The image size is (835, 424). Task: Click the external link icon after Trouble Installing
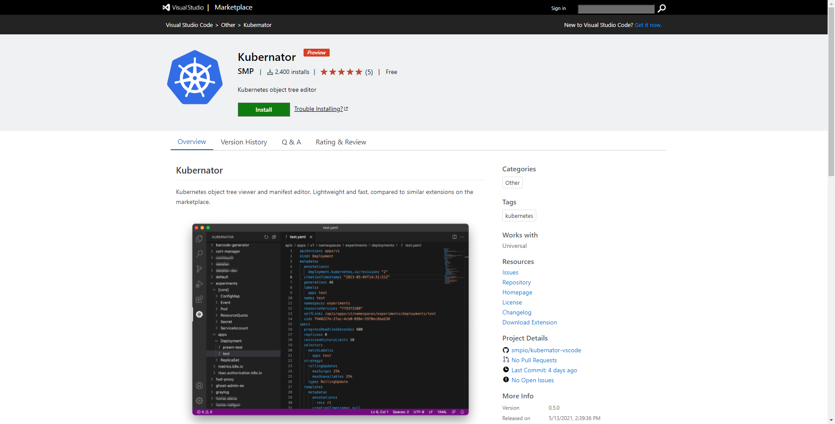pos(346,109)
